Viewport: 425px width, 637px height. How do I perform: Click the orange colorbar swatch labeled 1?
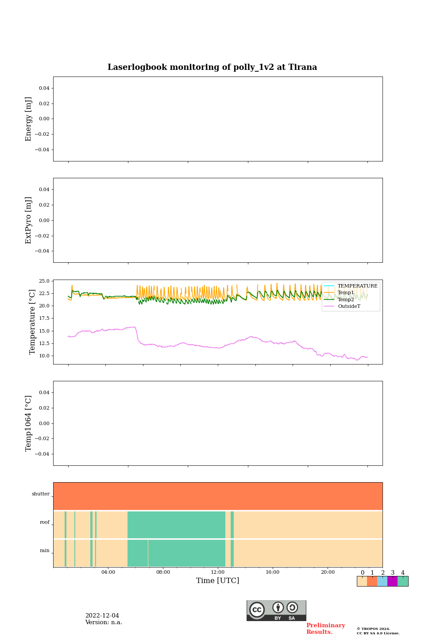click(x=372, y=581)
